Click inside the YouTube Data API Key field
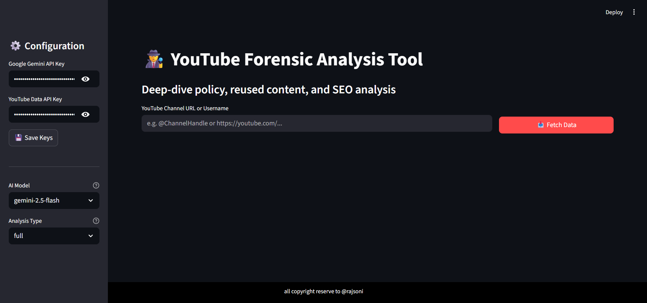 44,114
